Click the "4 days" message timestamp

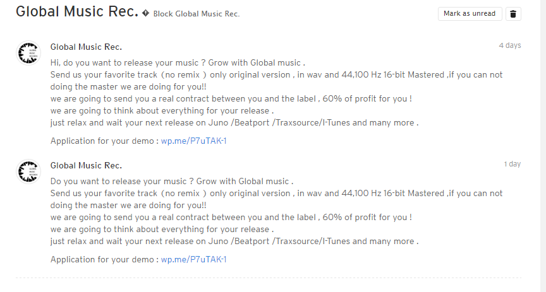click(x=510, y=45)
